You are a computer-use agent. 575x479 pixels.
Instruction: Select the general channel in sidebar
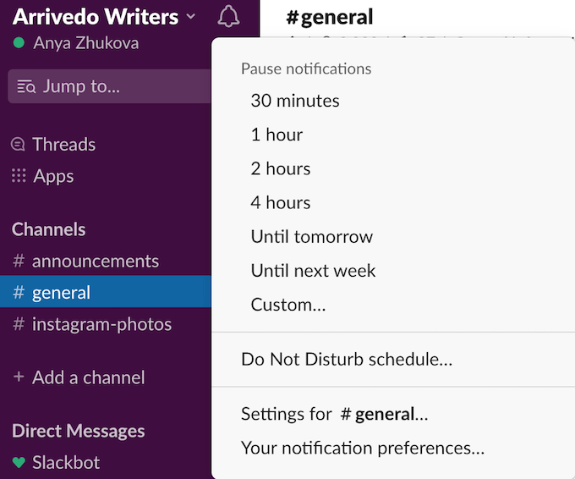(106, 293)
